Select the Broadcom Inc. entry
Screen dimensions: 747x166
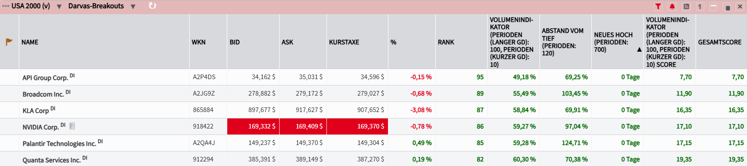click(43, 94)
